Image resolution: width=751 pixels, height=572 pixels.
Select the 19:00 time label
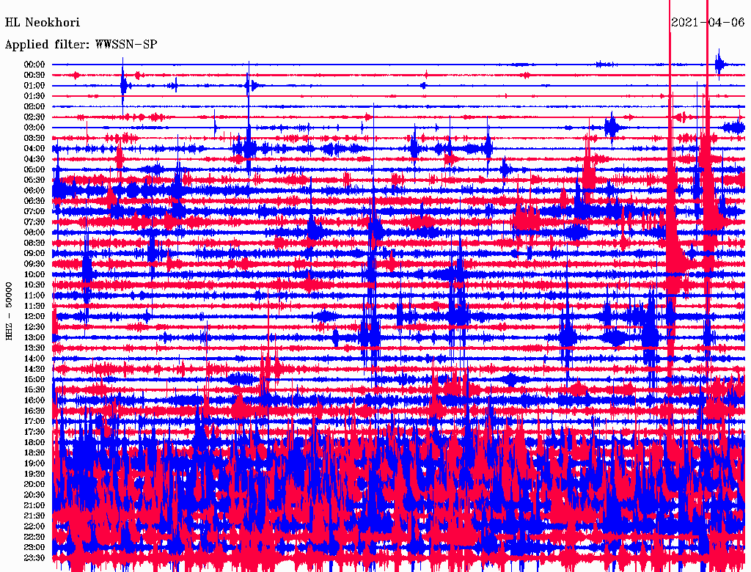point(34,463)
